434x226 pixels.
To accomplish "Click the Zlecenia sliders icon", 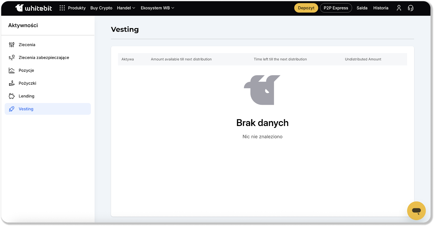I will 12,45.
